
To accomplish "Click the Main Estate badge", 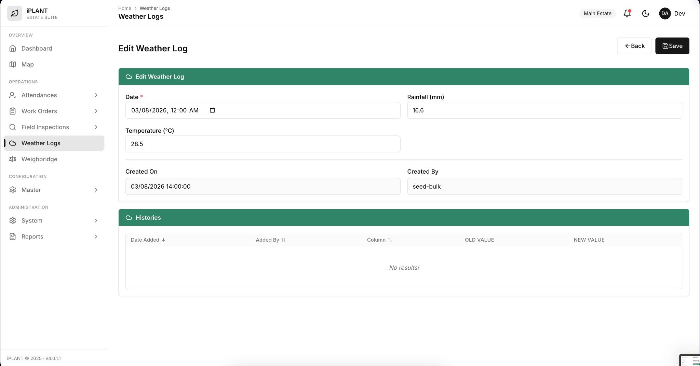I will click(597, 13).
